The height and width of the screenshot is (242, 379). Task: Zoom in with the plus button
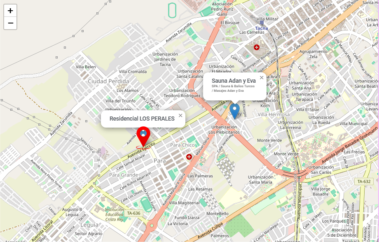[10, 11]
